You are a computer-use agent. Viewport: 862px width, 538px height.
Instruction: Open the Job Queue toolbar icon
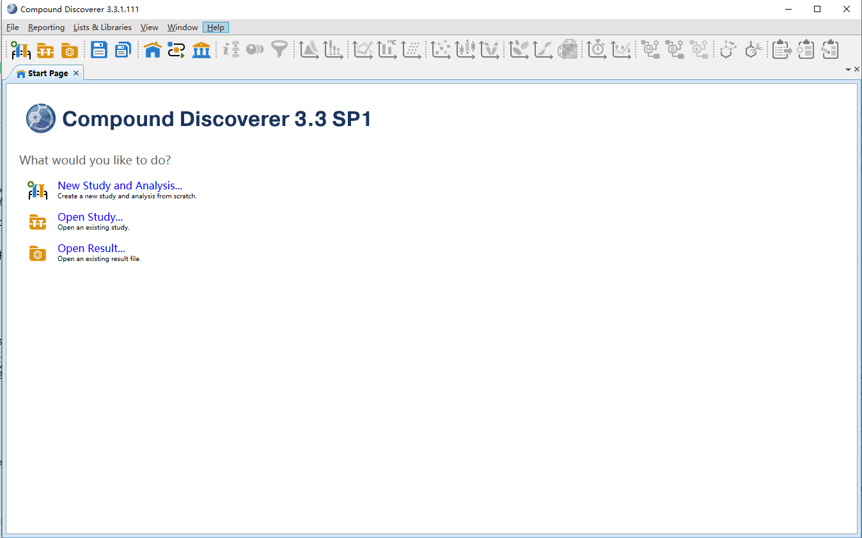176,49
